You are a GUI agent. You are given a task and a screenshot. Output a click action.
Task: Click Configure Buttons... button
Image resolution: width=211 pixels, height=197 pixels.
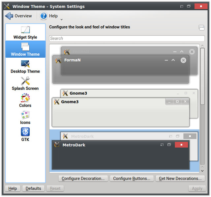click(x=132, y=179)
